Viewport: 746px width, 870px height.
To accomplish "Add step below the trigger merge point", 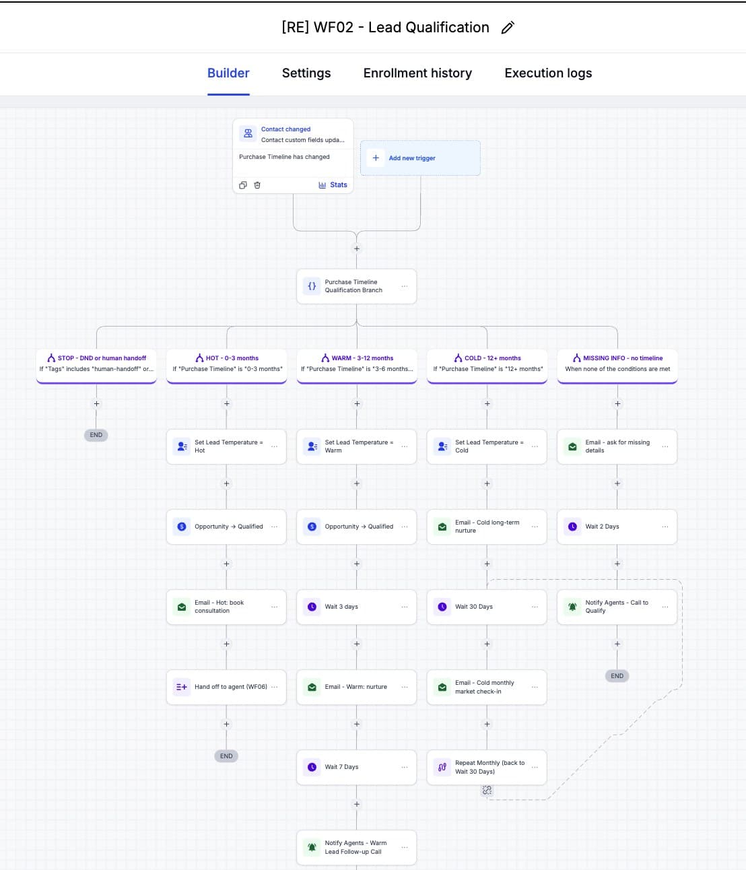I will pyautogui.click(x=357, y=248).
